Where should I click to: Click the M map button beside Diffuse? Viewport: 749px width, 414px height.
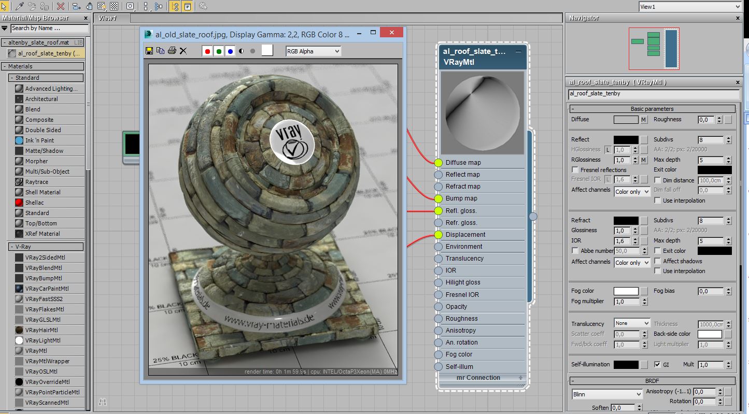click(644, 120)
